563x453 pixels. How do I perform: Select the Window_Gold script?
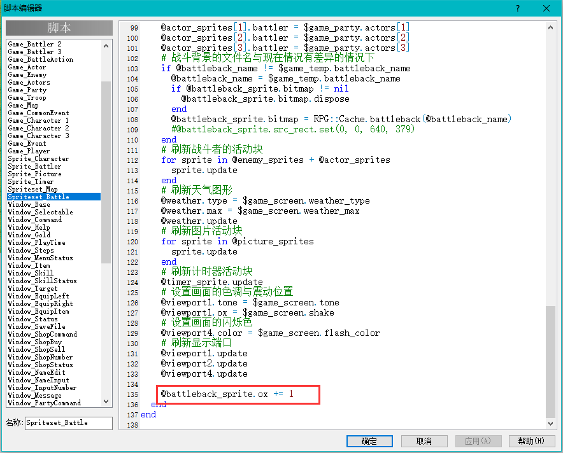(x=29, y=235)
